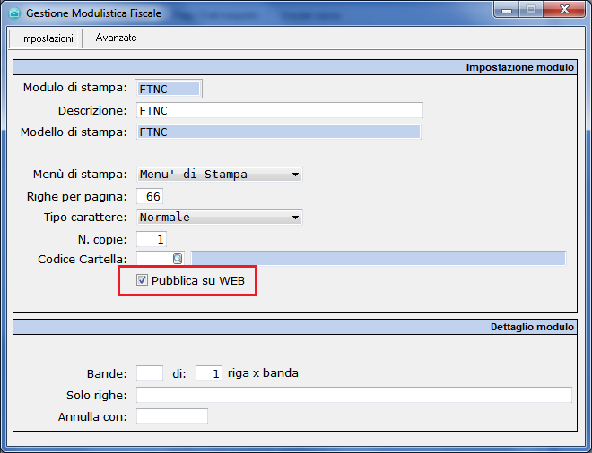Open the Tipo carattere dropdown

coord(295,218)
